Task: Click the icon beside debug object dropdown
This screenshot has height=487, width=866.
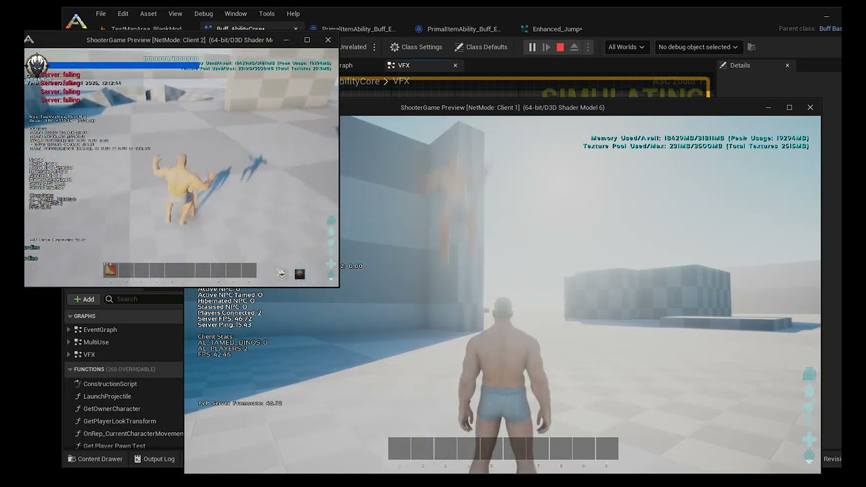Action: (x=751, y=47)
